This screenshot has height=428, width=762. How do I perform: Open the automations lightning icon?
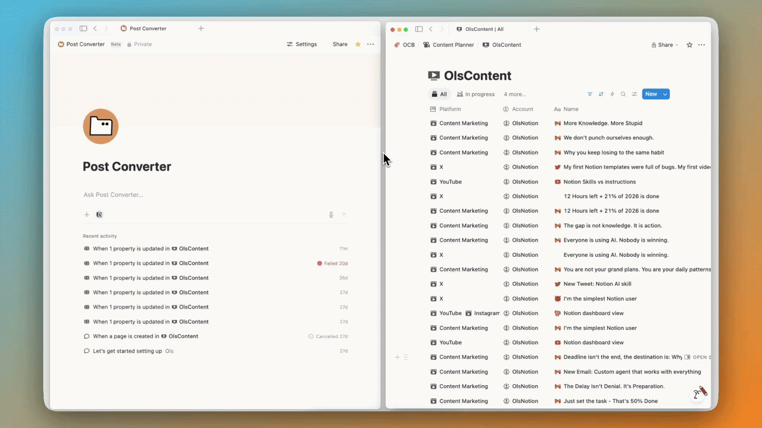pyautogui.click(x=612, y=94)
